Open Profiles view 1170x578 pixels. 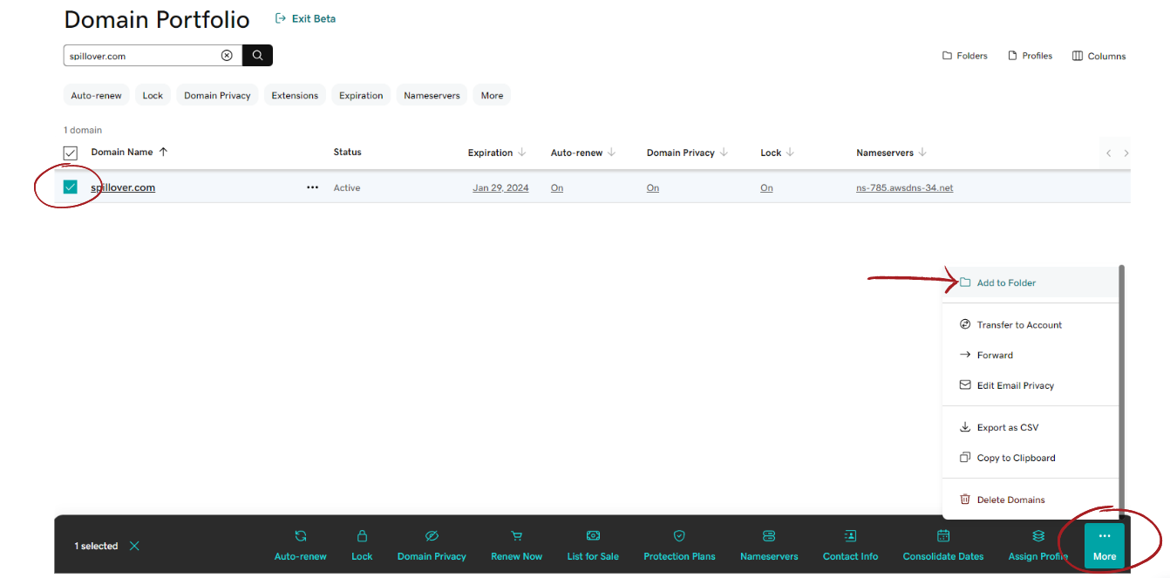point(1030,56)
